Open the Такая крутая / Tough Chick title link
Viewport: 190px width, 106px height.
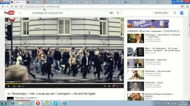click(x=162, y=36)
